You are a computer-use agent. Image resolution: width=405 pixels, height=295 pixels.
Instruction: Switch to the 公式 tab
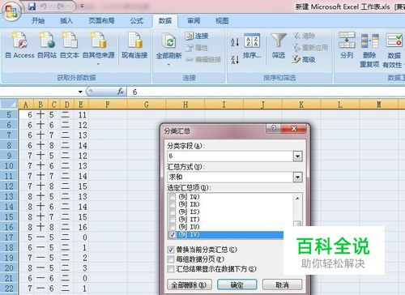click(137, 20)
